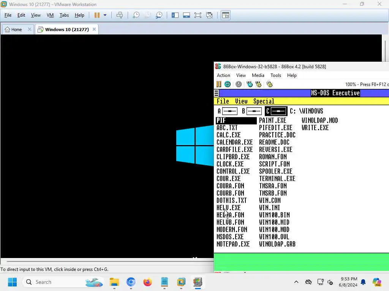Screen dimensions: 389x291
Task: Open File Explorer from the taskbar
Action: coord(114,282)
